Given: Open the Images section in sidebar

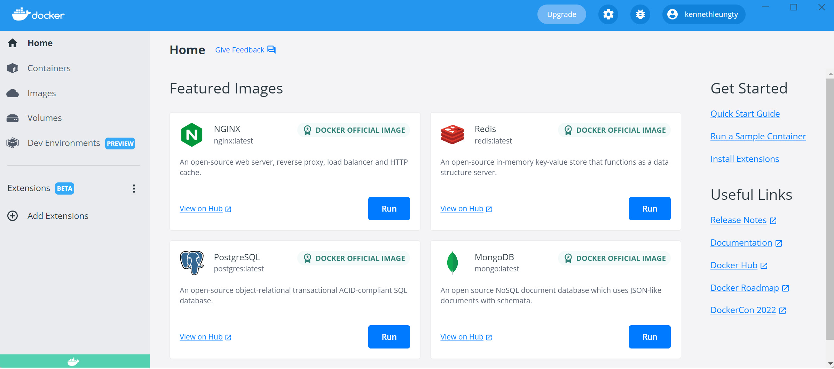Looking at the screenshot, I should tap(41, 93).
